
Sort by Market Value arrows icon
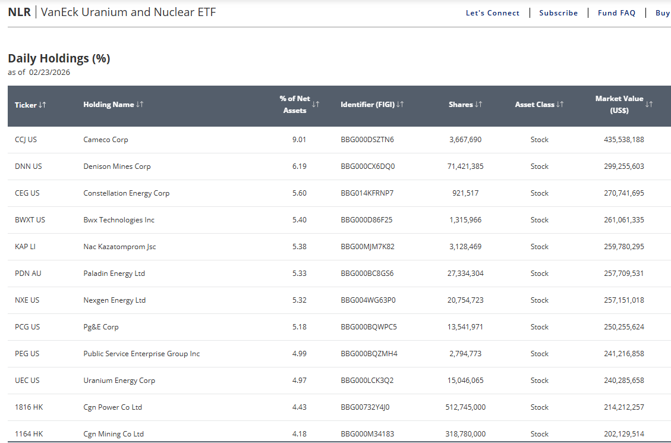pyautogui.click(x=649, y=105)
